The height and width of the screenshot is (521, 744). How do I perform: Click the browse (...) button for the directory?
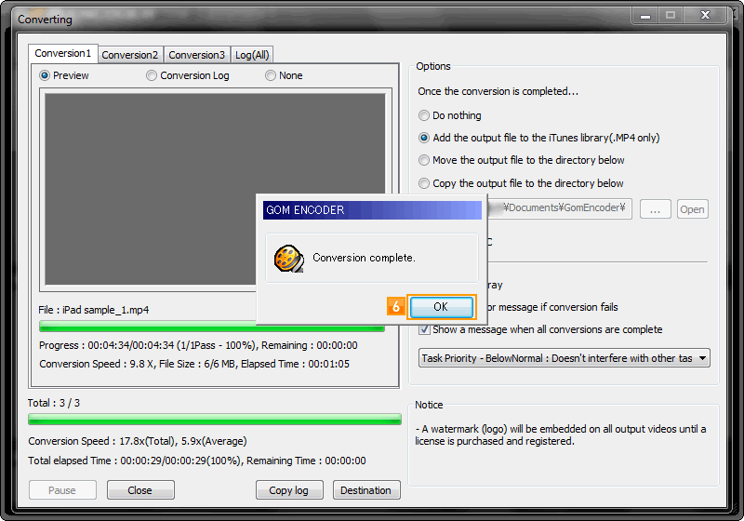click(x=656, y=209)
